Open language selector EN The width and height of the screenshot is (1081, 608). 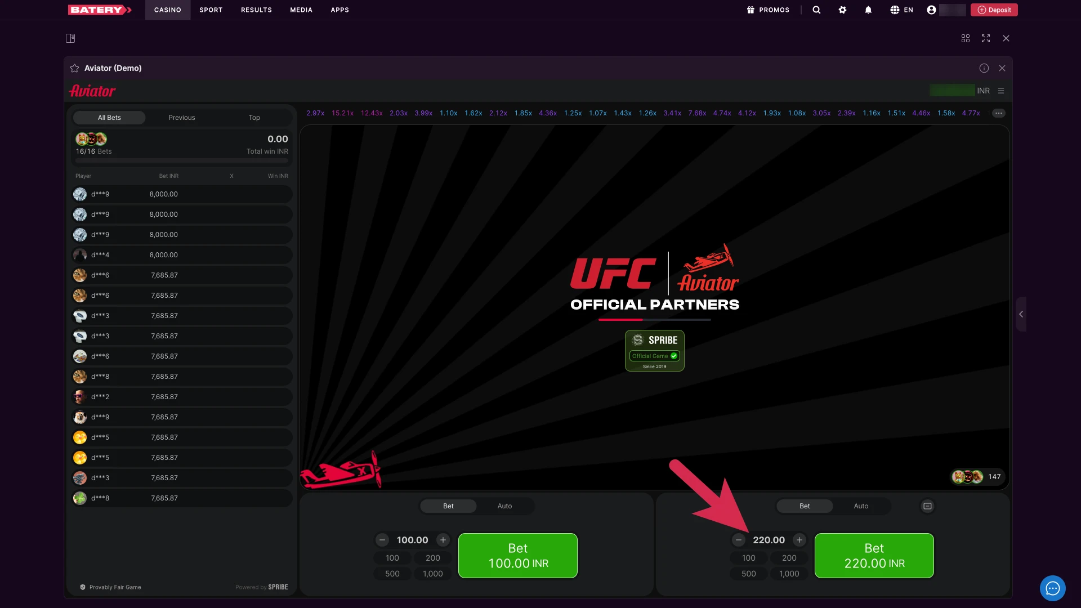click(x=901, y=10)
